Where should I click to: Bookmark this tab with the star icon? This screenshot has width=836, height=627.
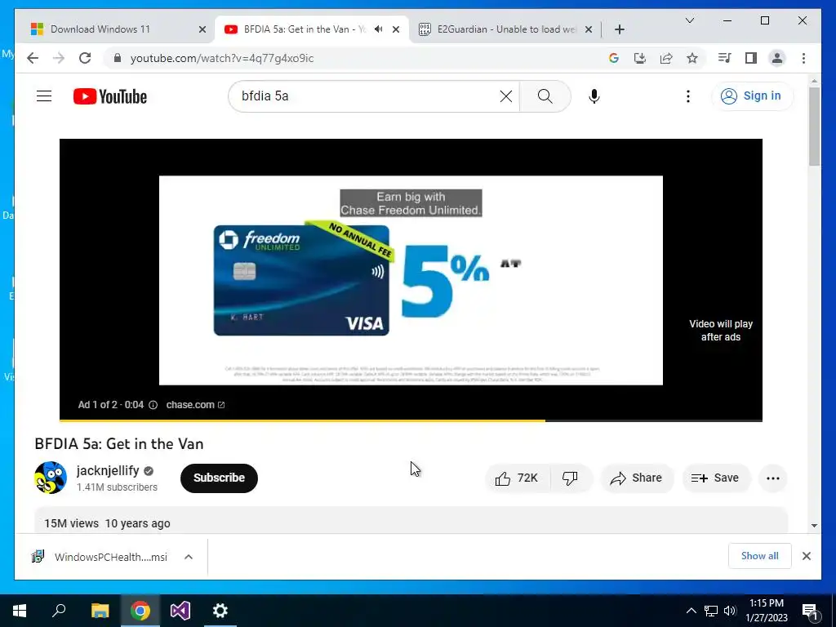[692, 58]
